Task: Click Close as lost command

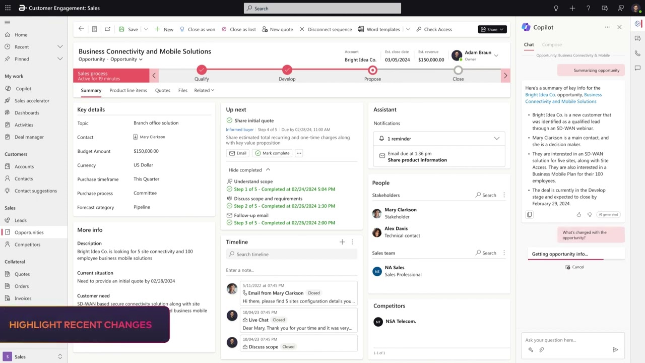Action: click(x=239, y=29)
